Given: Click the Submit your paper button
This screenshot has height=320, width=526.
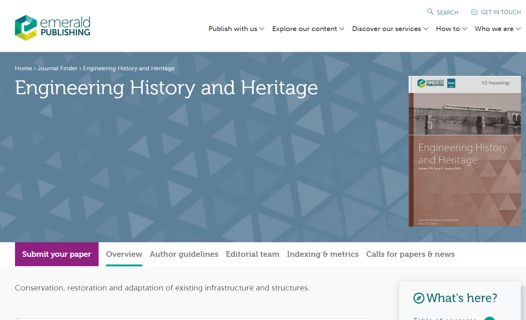Looking at the screenshot, I should [57, 254].
